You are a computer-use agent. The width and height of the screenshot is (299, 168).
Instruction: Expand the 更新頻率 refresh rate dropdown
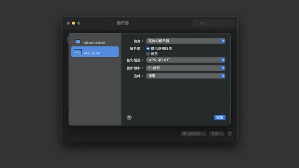tap(186, 68)
